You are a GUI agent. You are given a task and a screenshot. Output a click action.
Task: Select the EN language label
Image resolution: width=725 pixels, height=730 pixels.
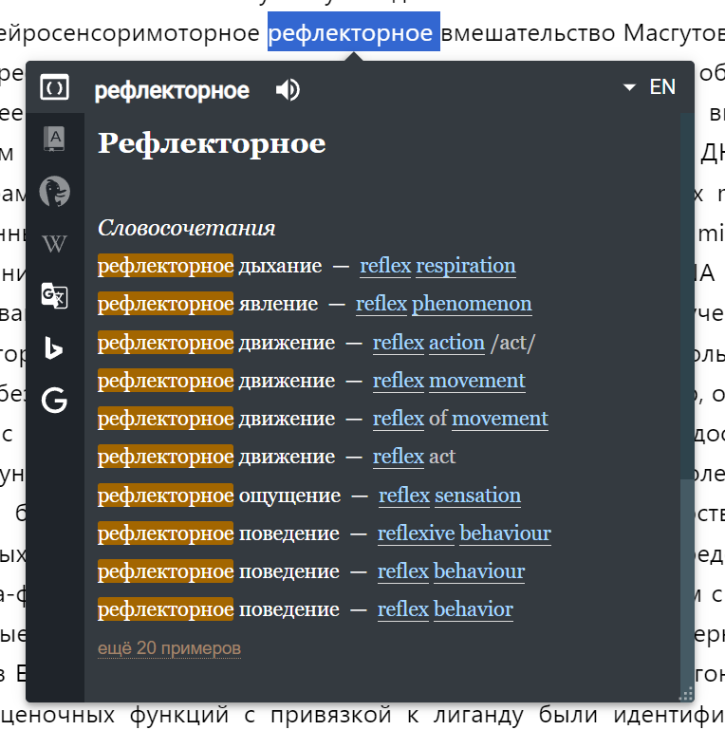click(662, 87)
